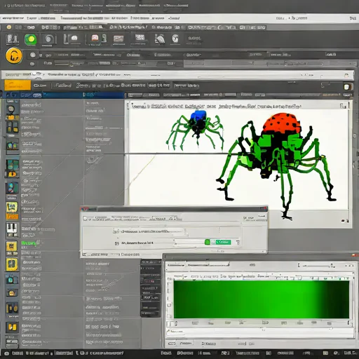
Task: Click the two teal circles sidebar icon
Action: (12, 146)
